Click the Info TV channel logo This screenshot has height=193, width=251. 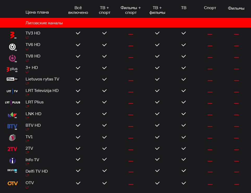pos(13,161)
